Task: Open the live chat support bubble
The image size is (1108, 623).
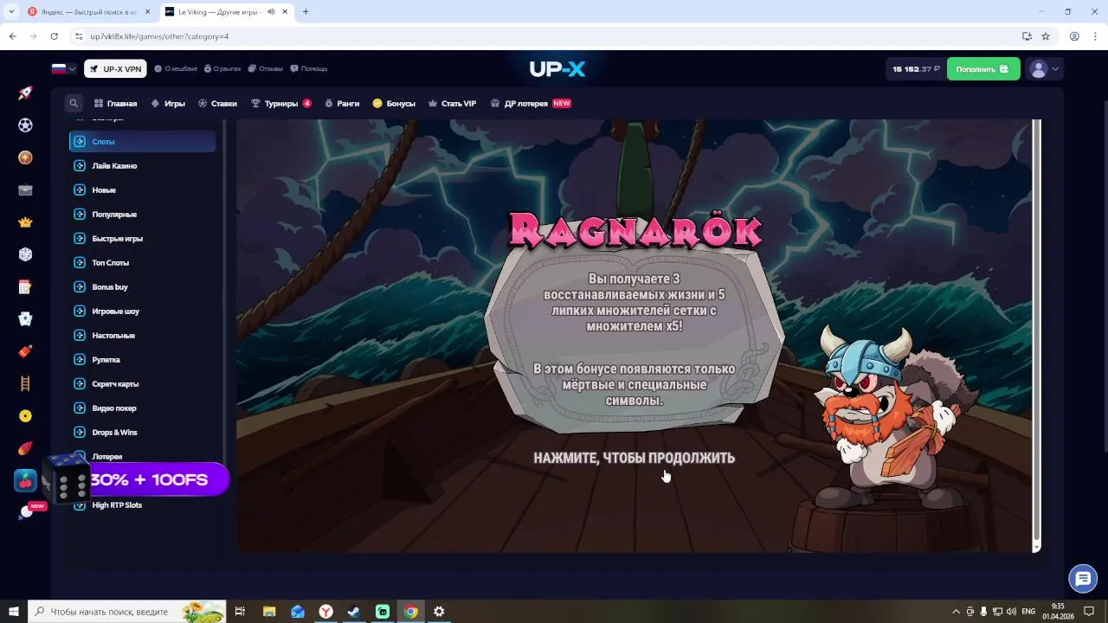Action: [x=1082, y=578]
